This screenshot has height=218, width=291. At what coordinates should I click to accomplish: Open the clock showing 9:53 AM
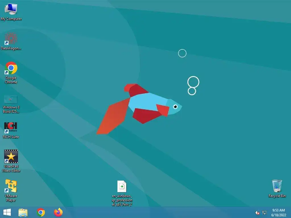[278, 213]
